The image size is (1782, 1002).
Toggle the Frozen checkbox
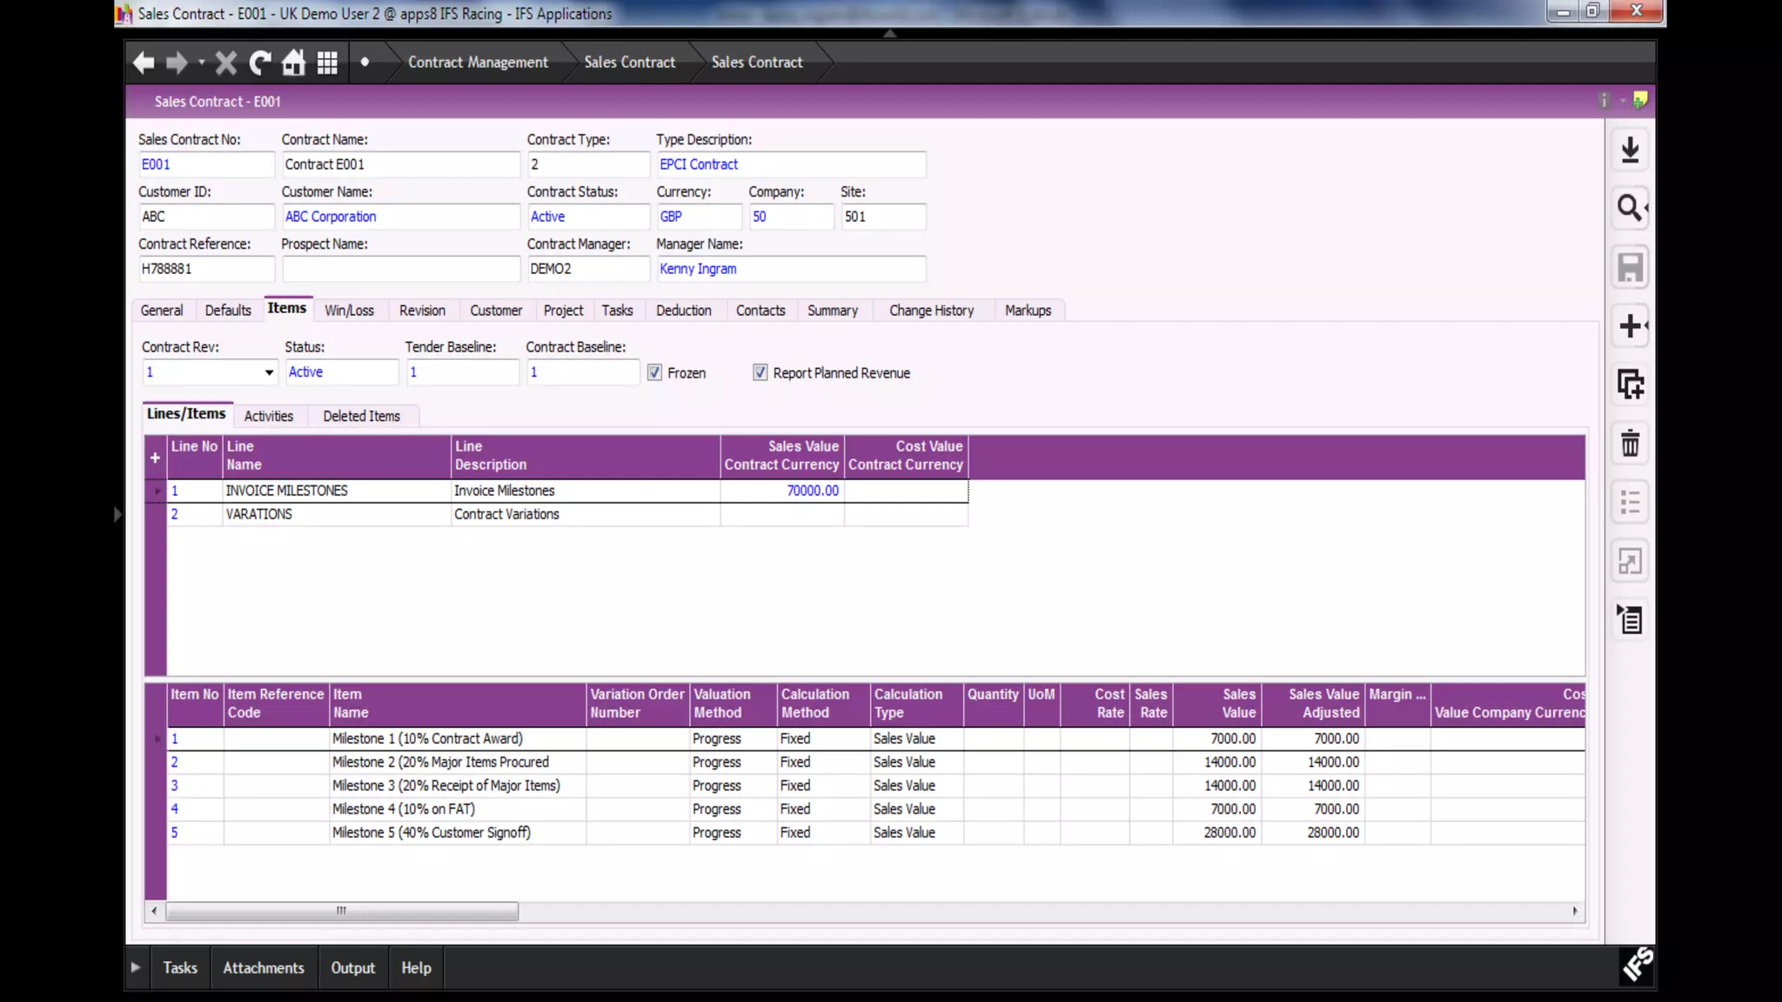pos(654,373)
